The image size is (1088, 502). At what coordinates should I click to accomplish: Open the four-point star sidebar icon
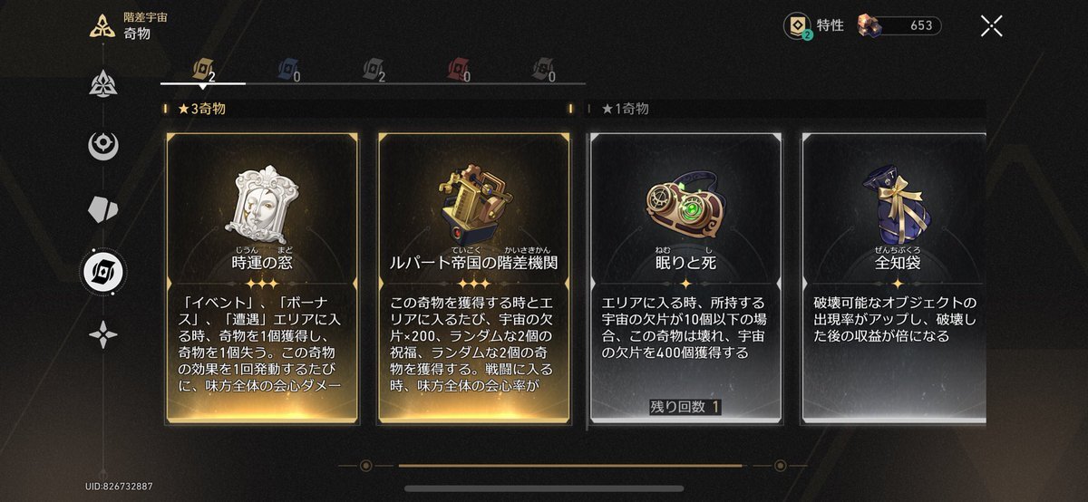coord(102,334)
